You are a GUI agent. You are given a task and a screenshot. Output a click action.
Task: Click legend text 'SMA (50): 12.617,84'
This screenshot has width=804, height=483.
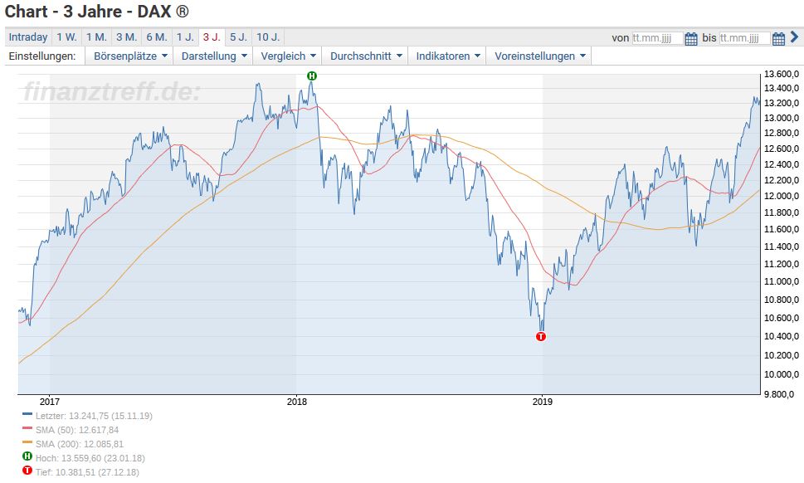tap(77, 430)
